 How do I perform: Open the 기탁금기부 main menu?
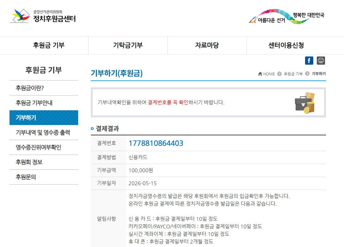point(128,45)
